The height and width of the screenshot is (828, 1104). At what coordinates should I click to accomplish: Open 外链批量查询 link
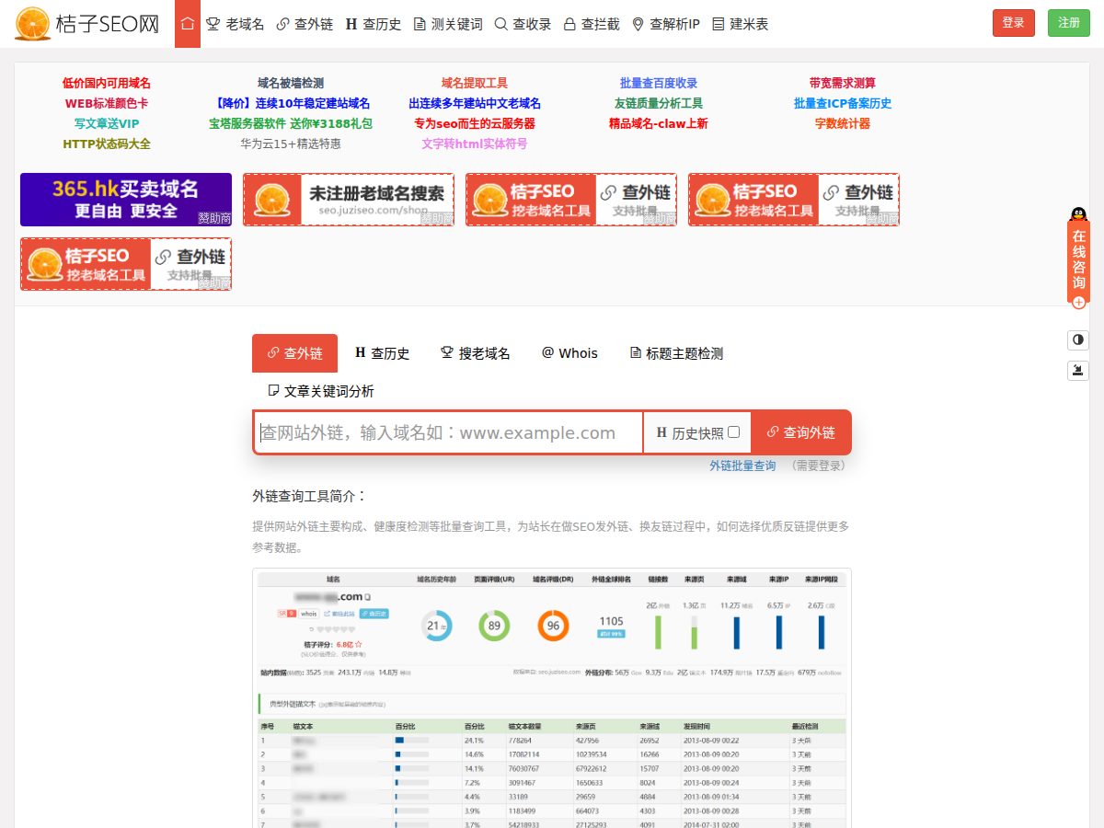(x=742, y=466)
